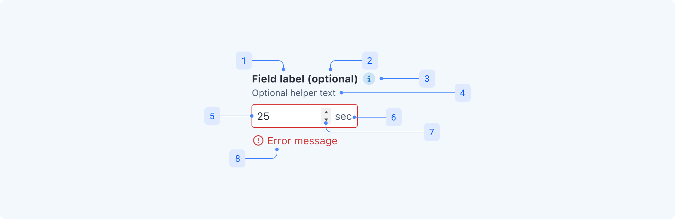The width and height of the screenshot is (675, 219).
Task: Click the 'sec' unit suffix
Action: pyautogui.click(x=343, y=116)
